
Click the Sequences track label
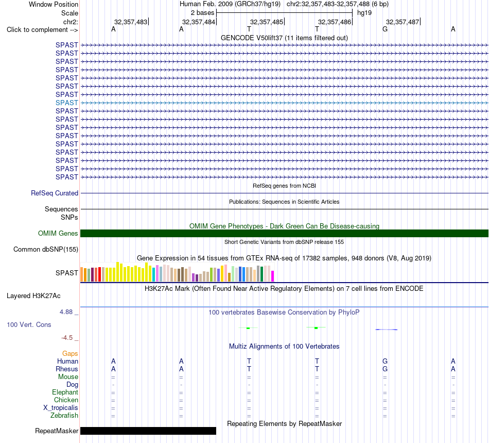pyautogui.click(x=61, y=209)
